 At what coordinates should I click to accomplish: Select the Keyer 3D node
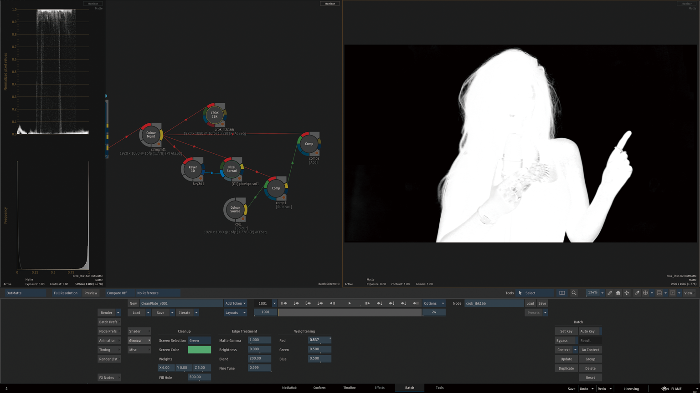pos(193,169)
